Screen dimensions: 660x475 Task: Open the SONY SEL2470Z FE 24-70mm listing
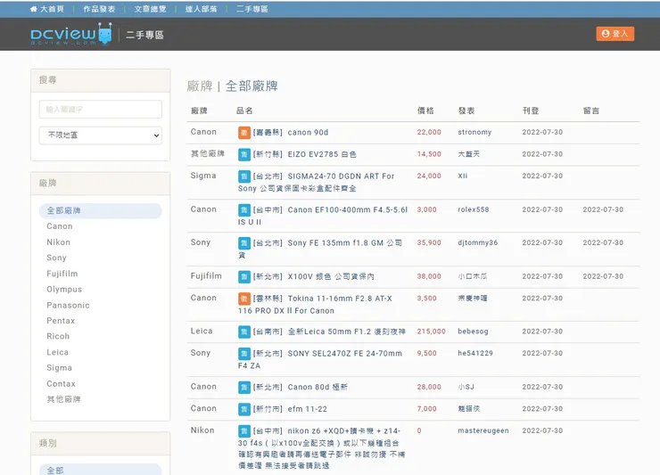[320, 360]
